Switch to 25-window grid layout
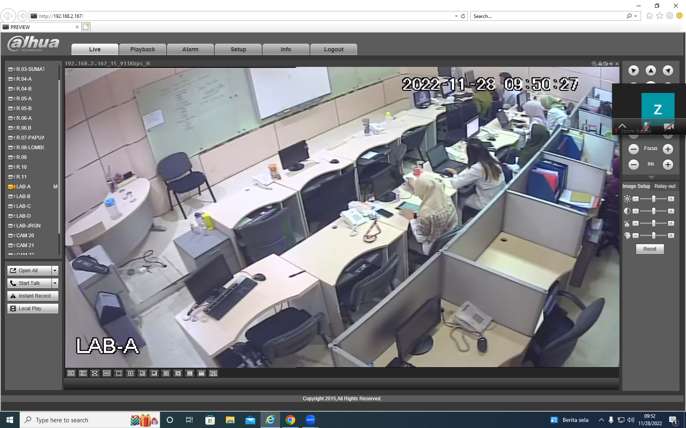Screen dimensions: 686x428 (x=213, y=373)
